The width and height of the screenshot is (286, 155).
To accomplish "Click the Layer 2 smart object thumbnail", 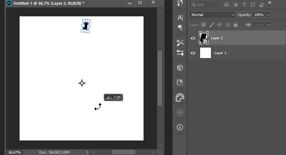I will 204,38.
